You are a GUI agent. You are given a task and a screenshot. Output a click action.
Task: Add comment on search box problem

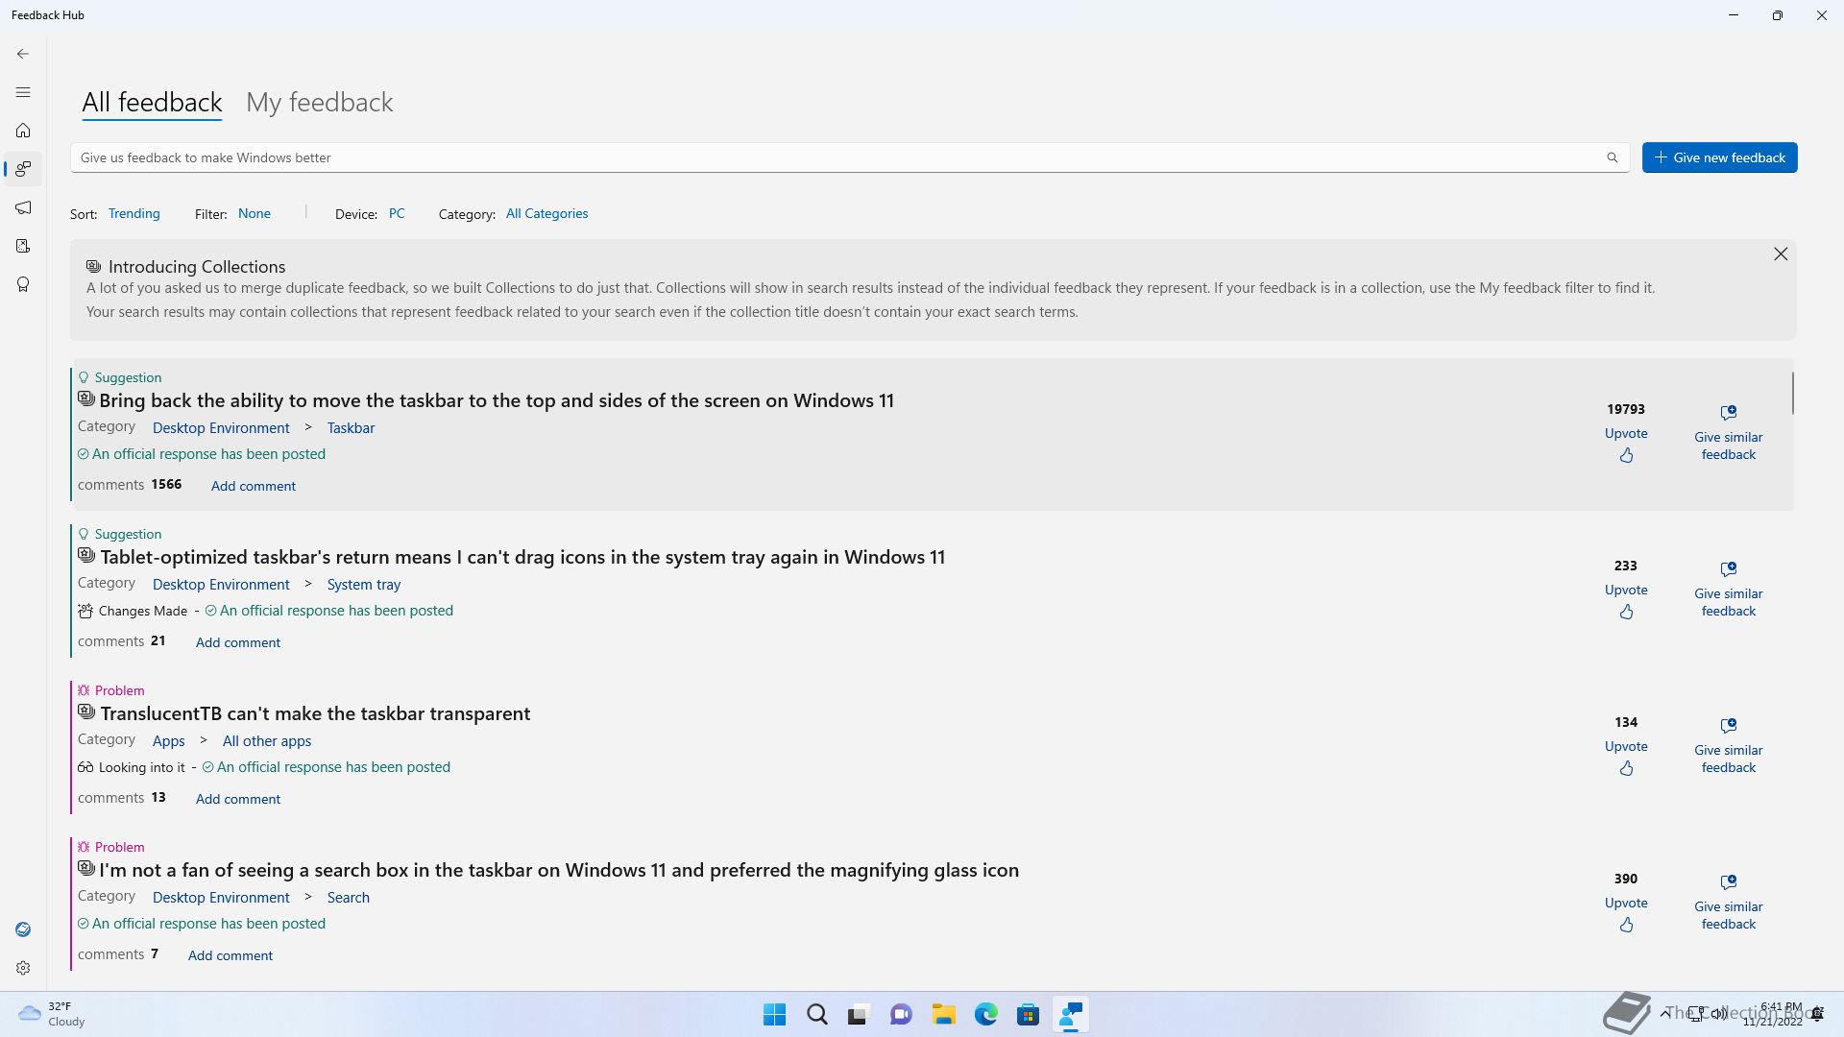(x=230, y=955)
